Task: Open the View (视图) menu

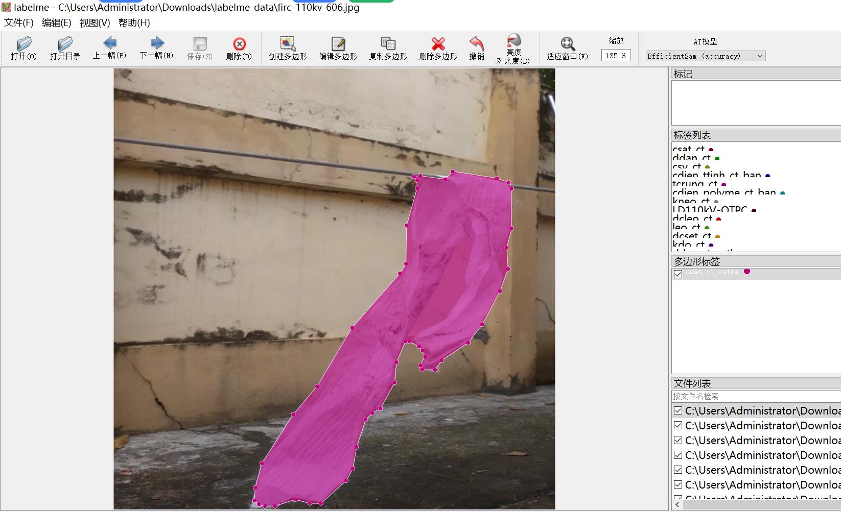Action: [95, 23]
